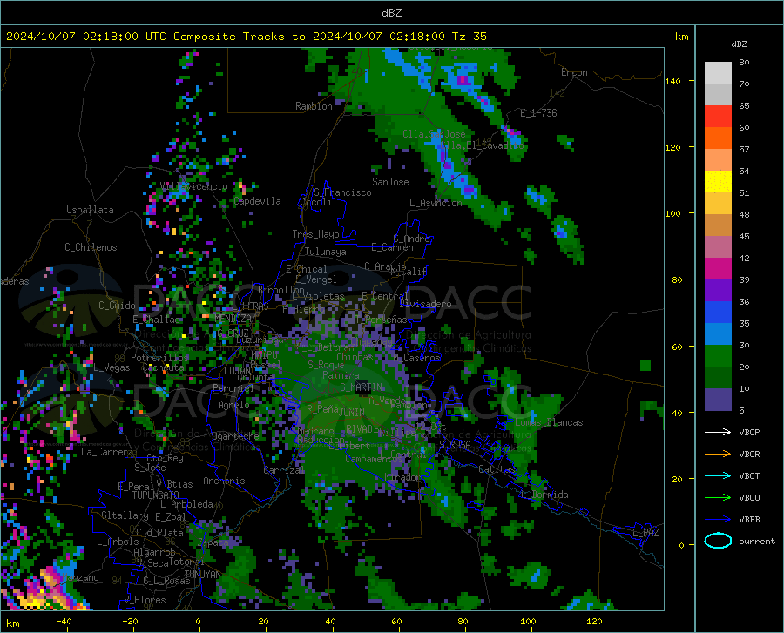Click the C_Guido label

click(x=117, y=306)
